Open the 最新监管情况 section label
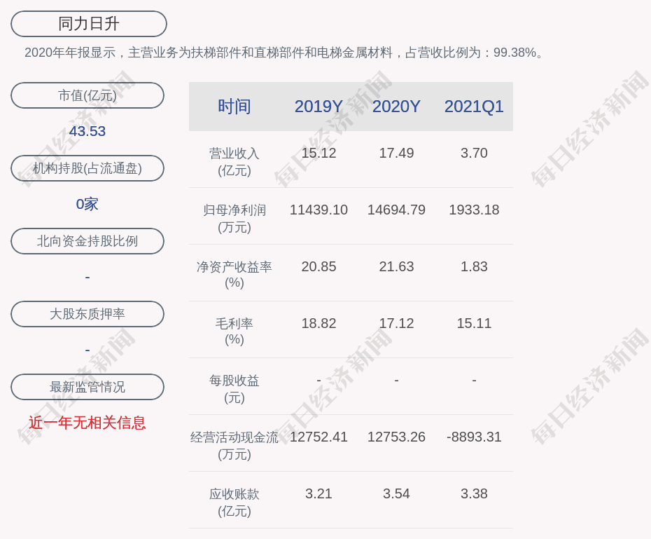Image resolution: width=651 pixels, height=539 pixels. (87, 387)
